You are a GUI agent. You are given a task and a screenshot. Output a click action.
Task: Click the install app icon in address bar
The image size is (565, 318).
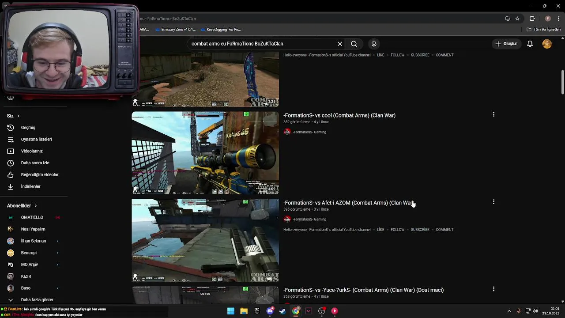tap(508, 19)
